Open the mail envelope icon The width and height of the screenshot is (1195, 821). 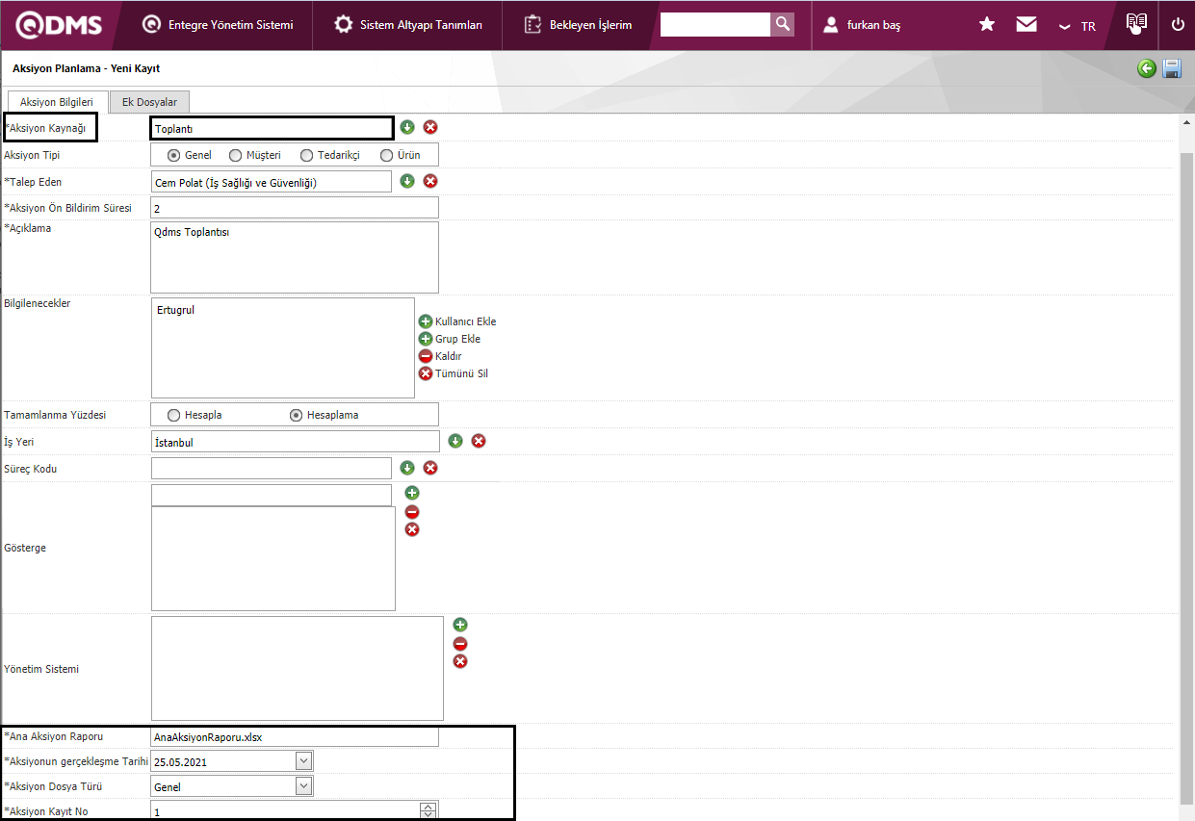(1026, 24)
